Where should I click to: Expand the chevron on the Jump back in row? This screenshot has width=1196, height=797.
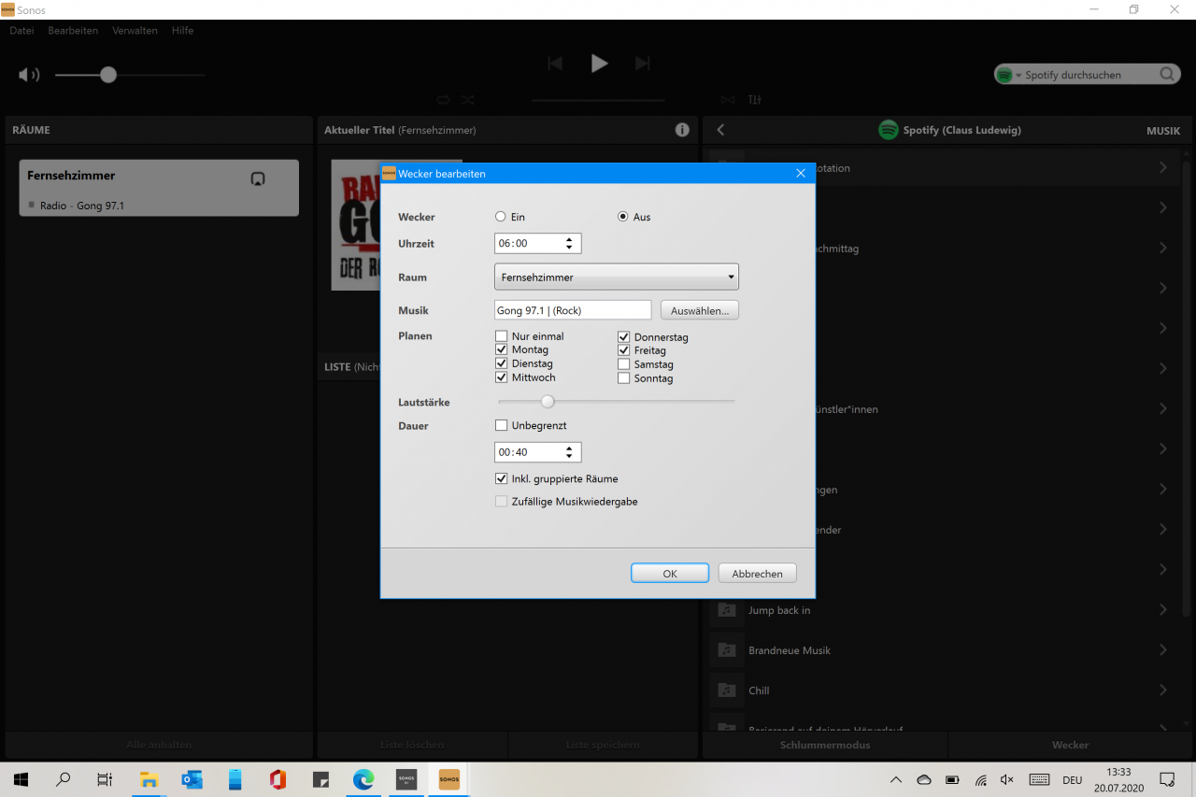click(x=1163, y=610)
